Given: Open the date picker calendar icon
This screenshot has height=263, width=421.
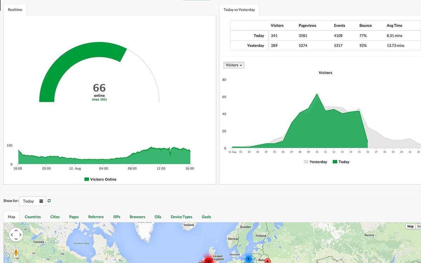Looking at the screenshot, I should (40, 201).
